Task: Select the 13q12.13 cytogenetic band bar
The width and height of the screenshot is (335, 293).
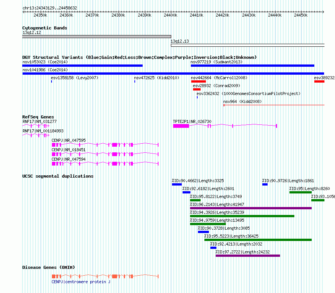Action: [x=248, y=45]
